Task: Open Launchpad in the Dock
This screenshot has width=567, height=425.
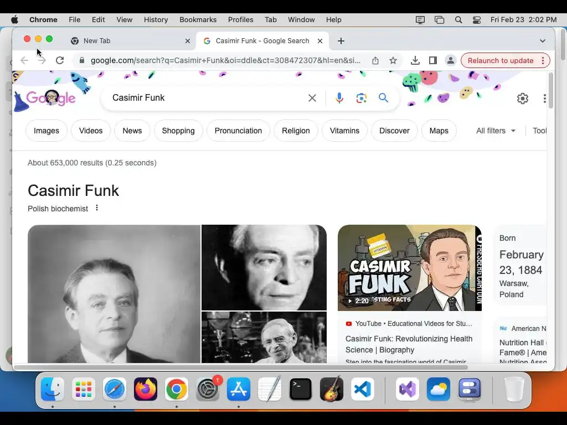Action: coord(84,389)
